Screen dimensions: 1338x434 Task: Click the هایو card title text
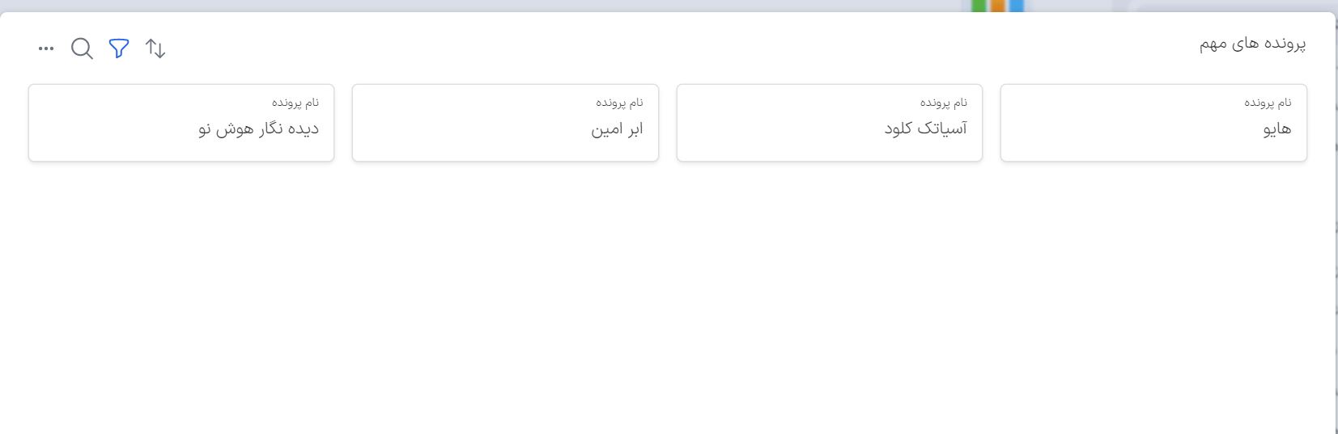coord(1276,129)
